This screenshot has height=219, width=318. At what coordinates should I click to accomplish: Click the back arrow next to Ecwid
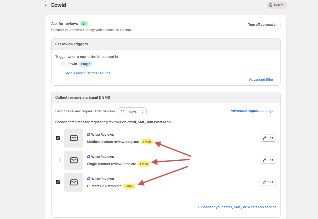46,5
